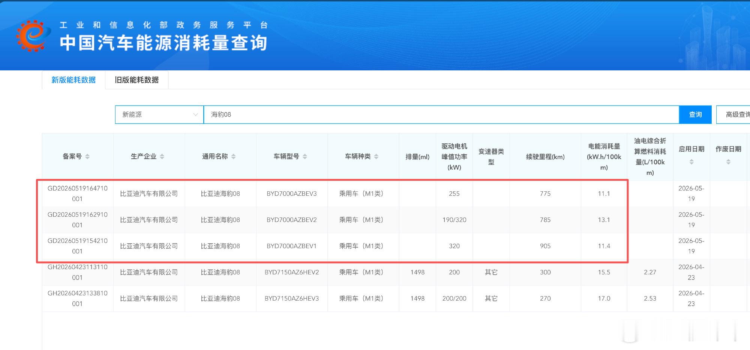
Task: Click the 查询 search button
Action: 695,115
